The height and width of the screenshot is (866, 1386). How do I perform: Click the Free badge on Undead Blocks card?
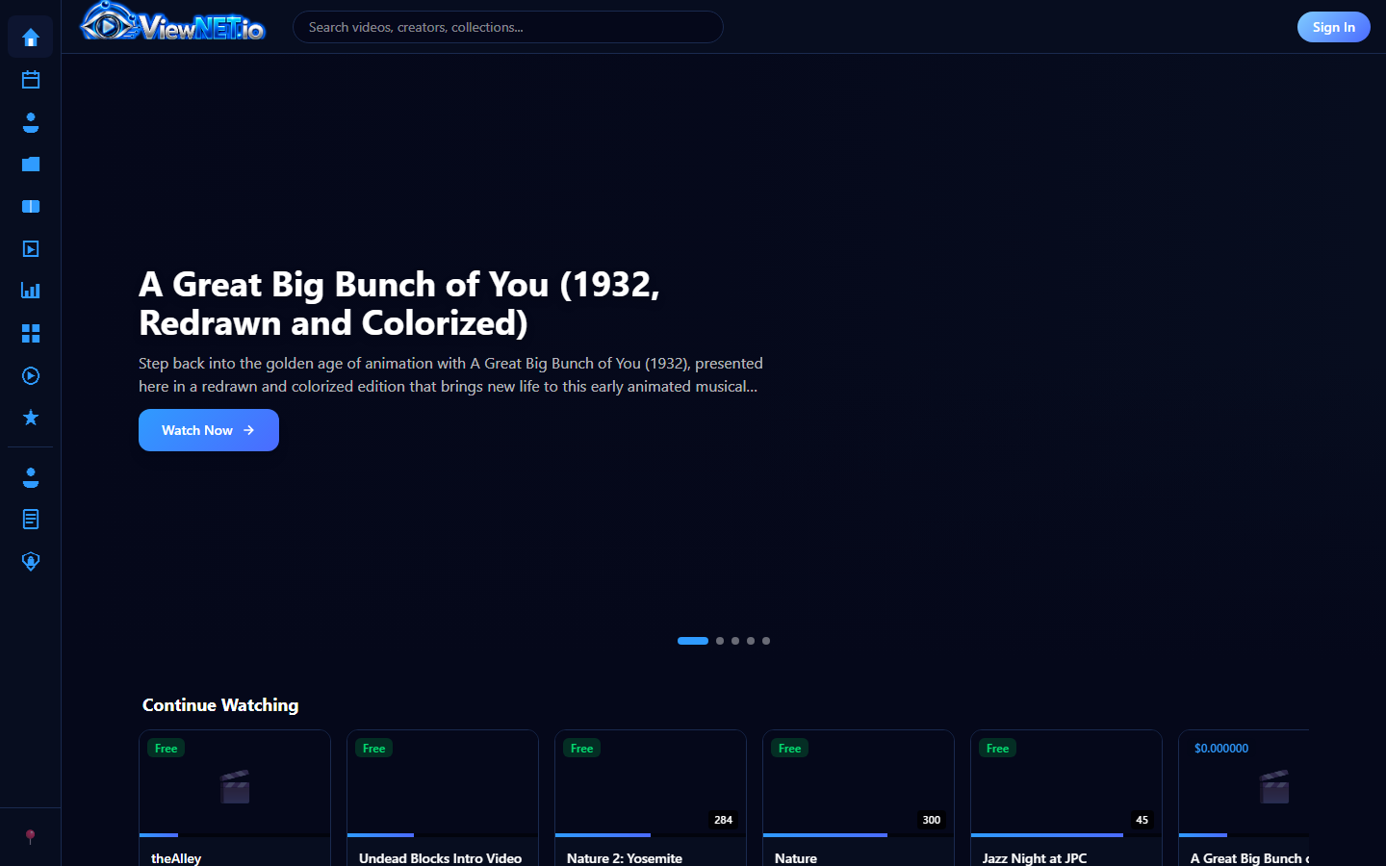point(374,749)
